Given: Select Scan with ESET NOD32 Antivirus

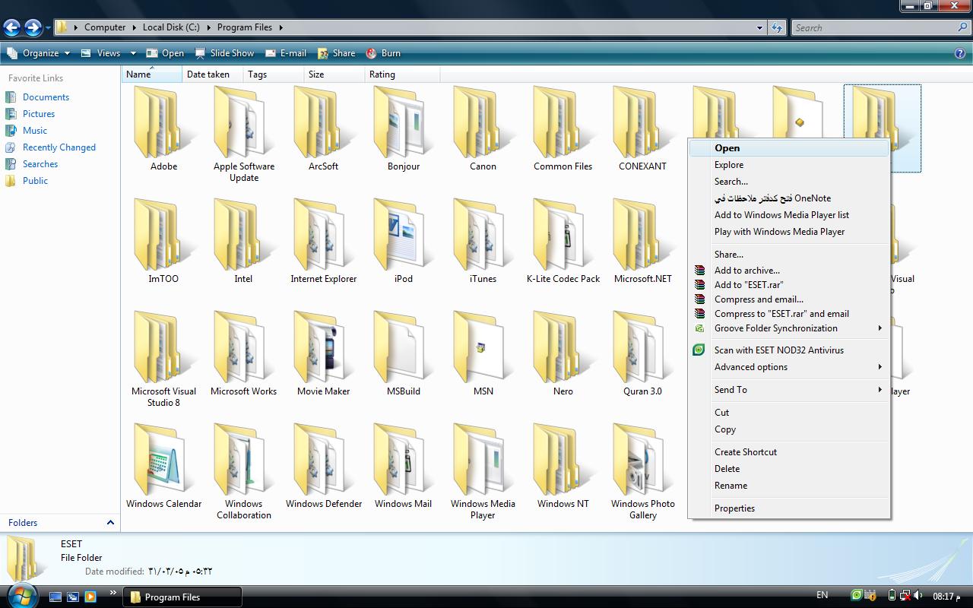Looking at the screenshot, I should 778,350.
